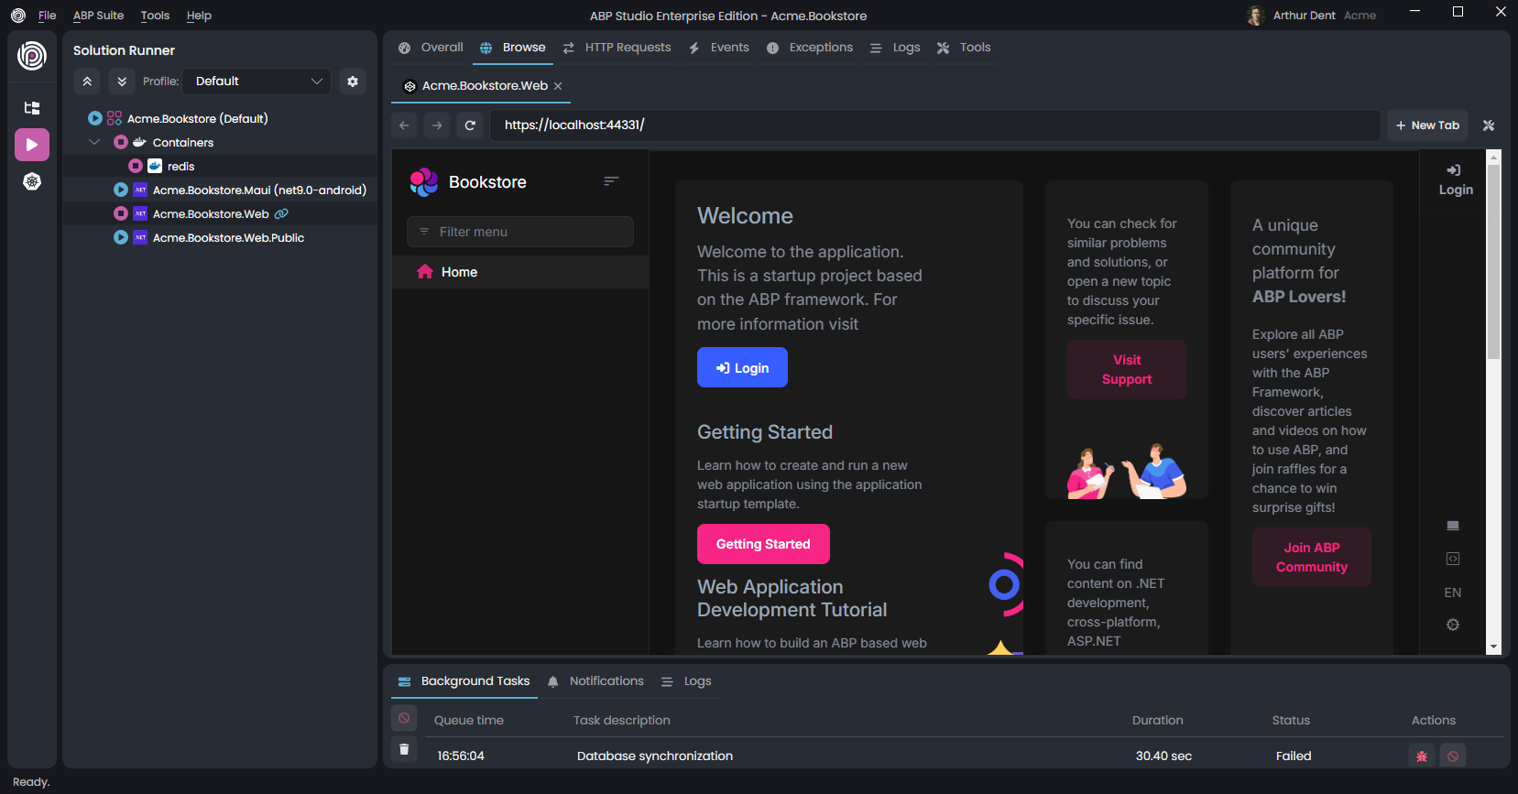The image size is (1518, 794).
Task: Start Acme.Bookstore.Web.Public application
Action: (x=121, y=237)
